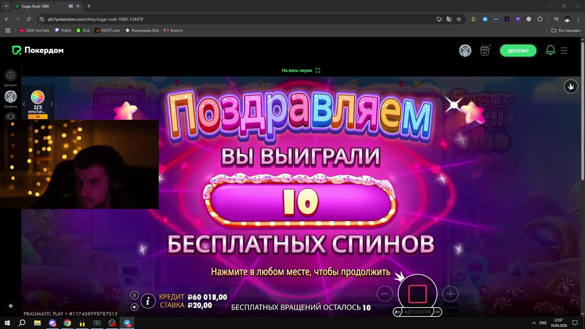585x329 pixels.
Task: Click the Депозит dollar icon in the sidebar
Action: (x=11, y=75)
